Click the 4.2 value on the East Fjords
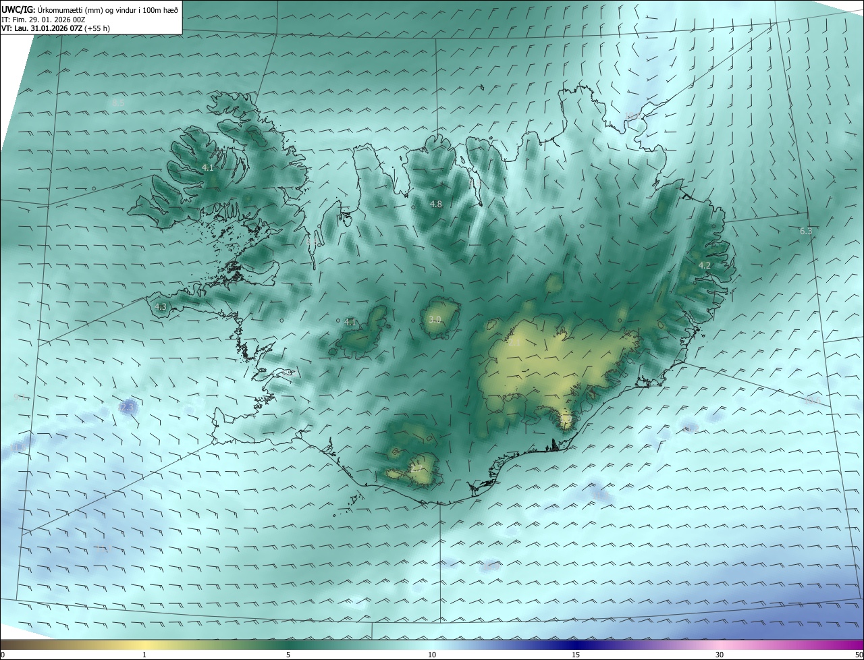Viewport: 864px width, 660px height. click(704, 265)
